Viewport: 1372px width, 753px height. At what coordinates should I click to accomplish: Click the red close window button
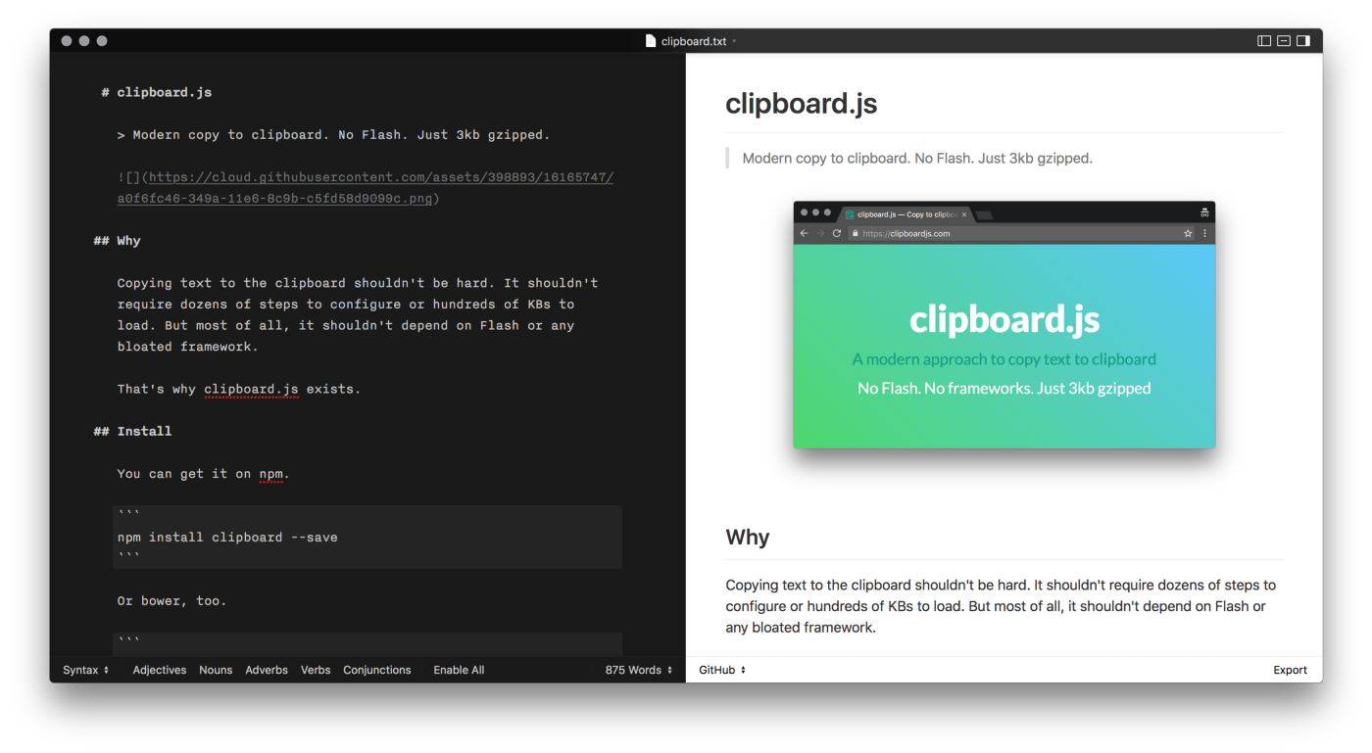pos(67,41)
